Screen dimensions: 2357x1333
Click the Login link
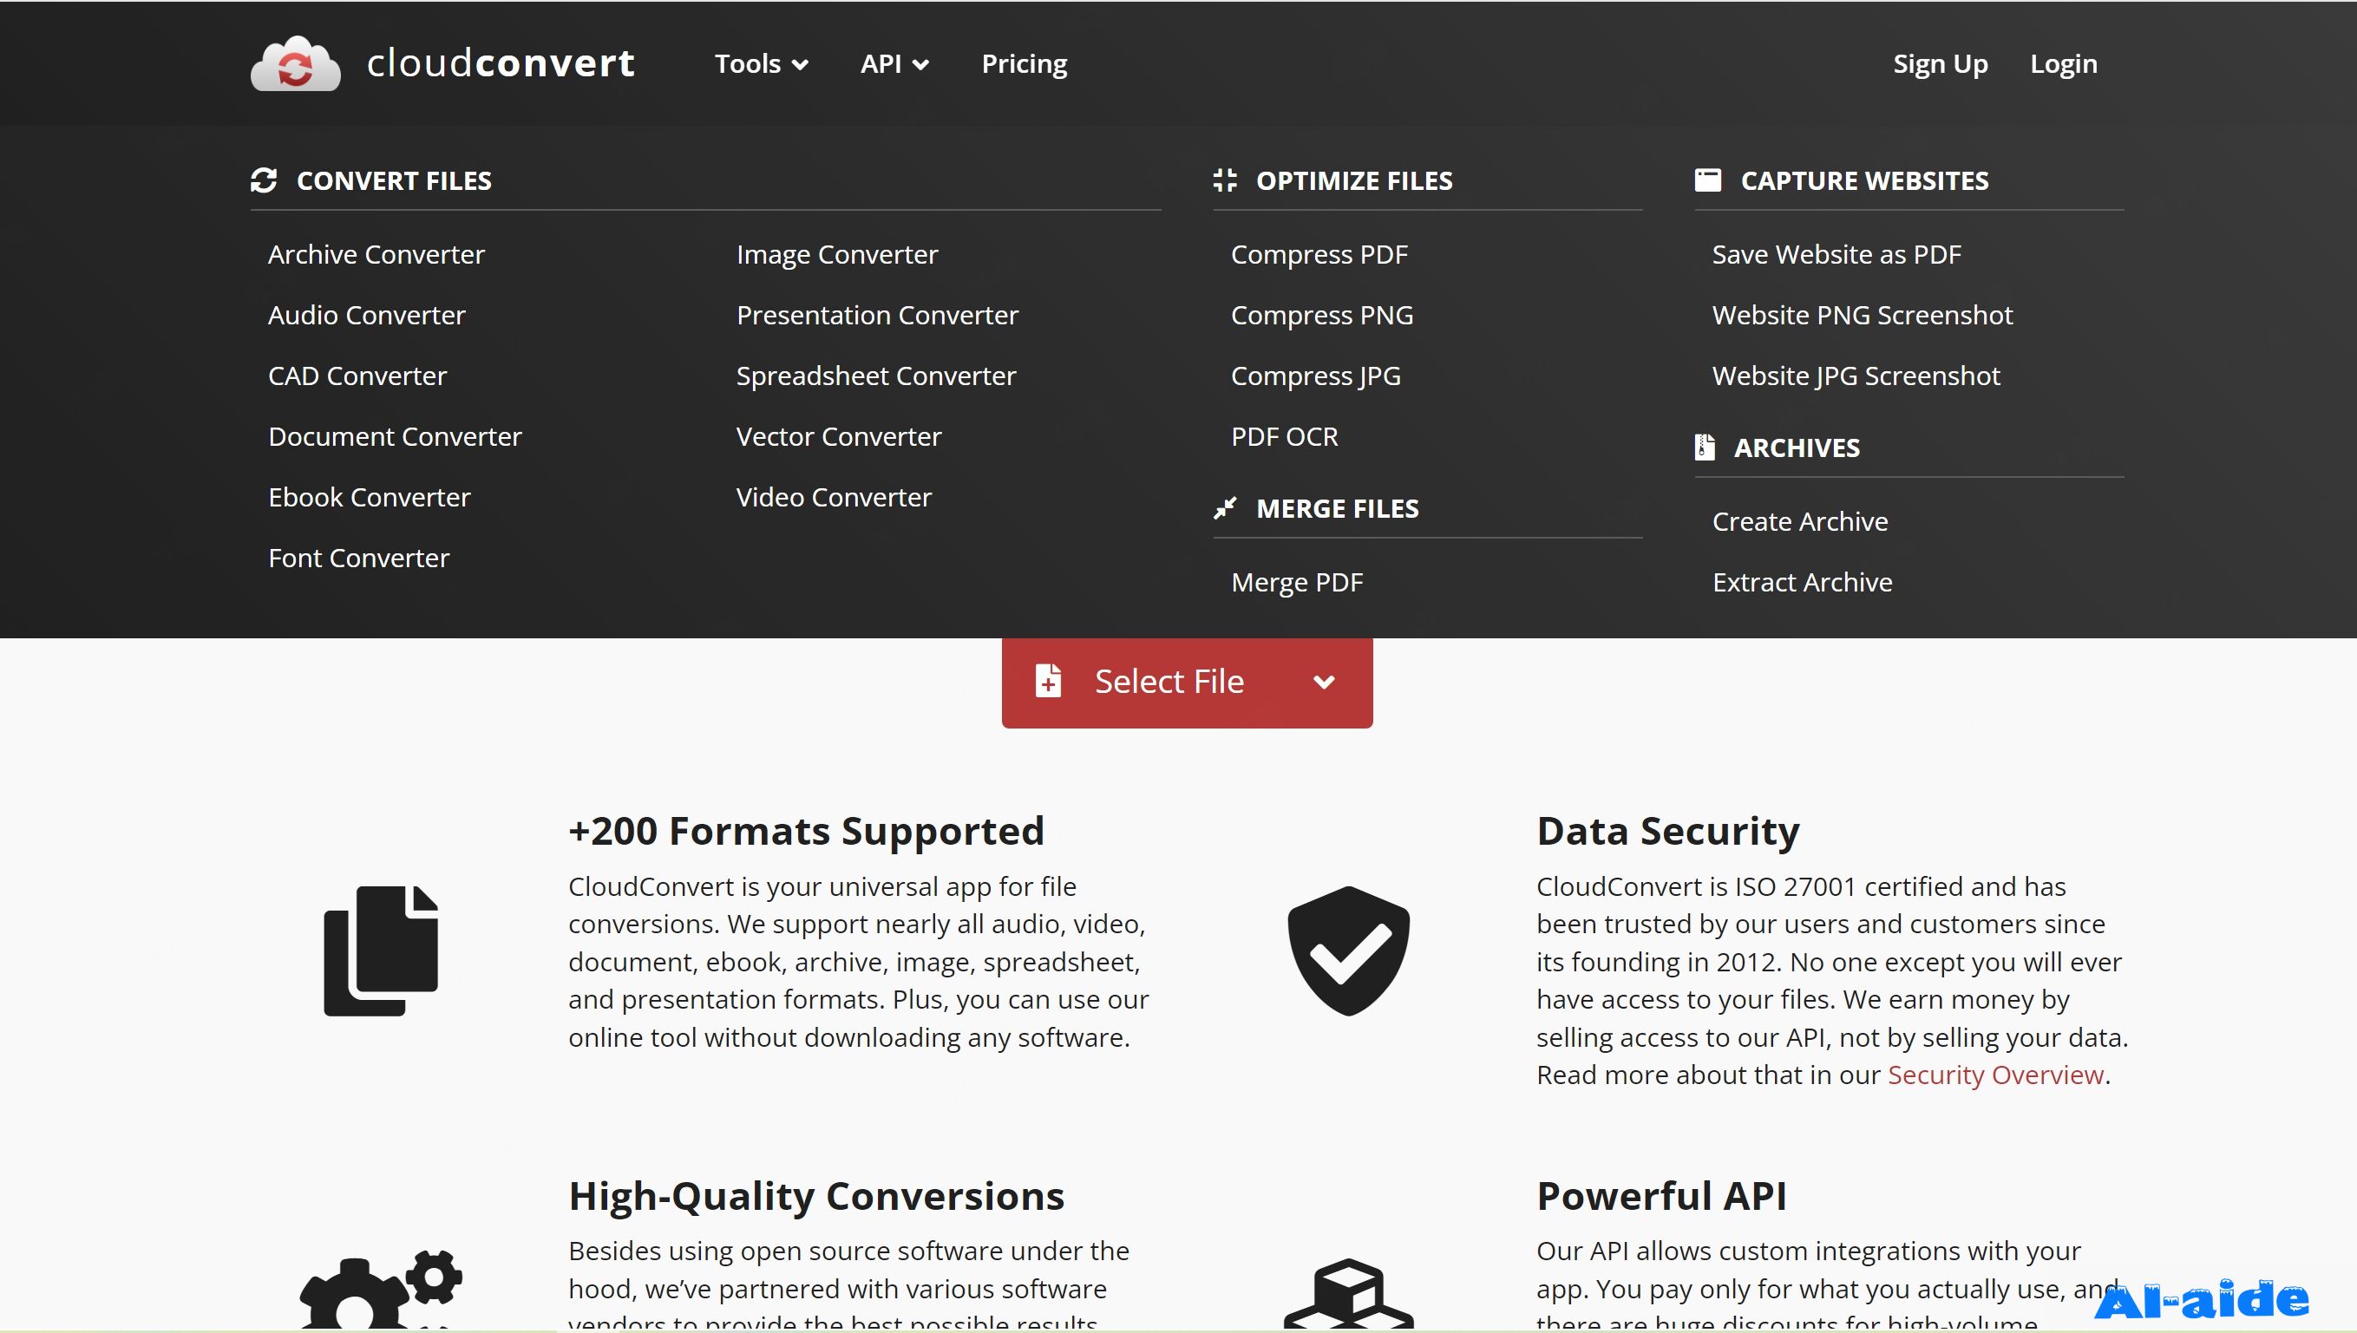(2064, 64)
